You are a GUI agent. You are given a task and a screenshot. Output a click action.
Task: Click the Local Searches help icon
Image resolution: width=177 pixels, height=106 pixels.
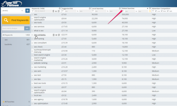tap(120, 9)
